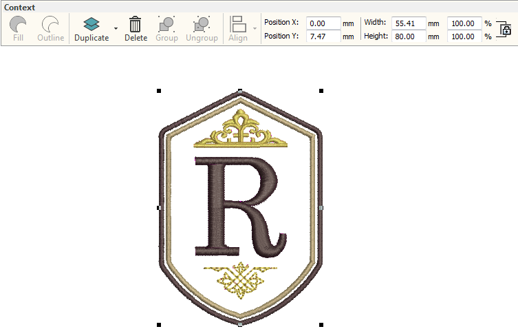Image resolution: width=518 pixels, height=329 pixels.
Task: Click the left-middle selection handle
Action: tap(159, 208)
